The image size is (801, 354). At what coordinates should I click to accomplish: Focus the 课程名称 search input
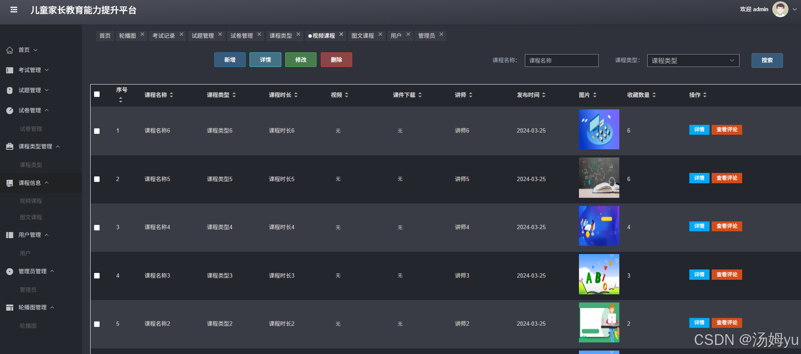point(561,61)
